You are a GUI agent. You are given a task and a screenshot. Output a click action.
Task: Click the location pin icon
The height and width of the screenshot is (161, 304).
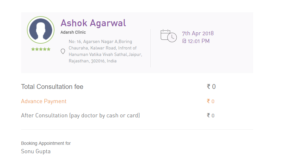[x=63, y=51]
